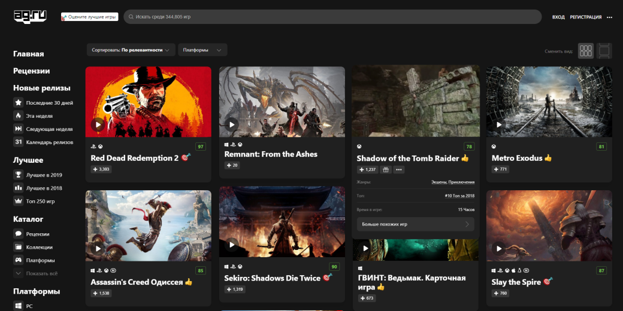Play Sekiro: Shadows Die Twice video preview
Viewport: 623px width, 311px height.
tap(232, 245)
